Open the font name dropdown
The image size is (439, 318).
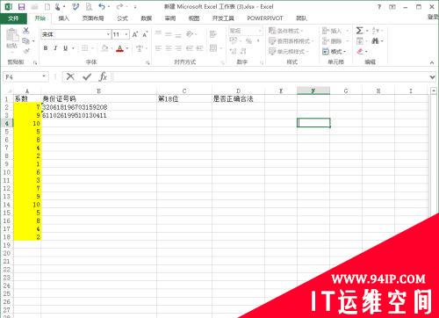[108, 34]
